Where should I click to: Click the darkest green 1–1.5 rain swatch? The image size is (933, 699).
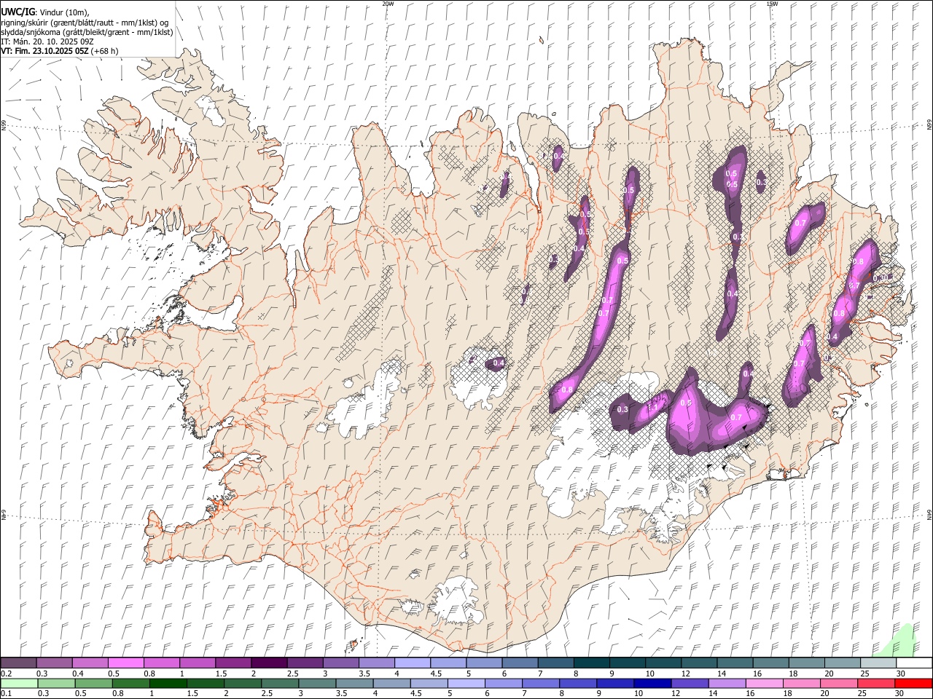coord(168,683)
